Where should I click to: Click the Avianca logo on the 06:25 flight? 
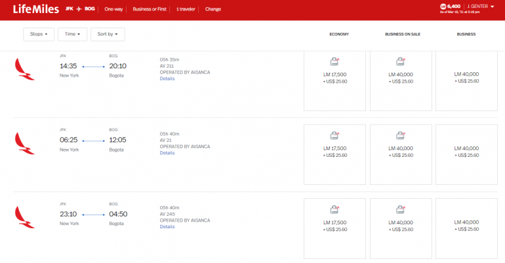[x=22, y=141]
